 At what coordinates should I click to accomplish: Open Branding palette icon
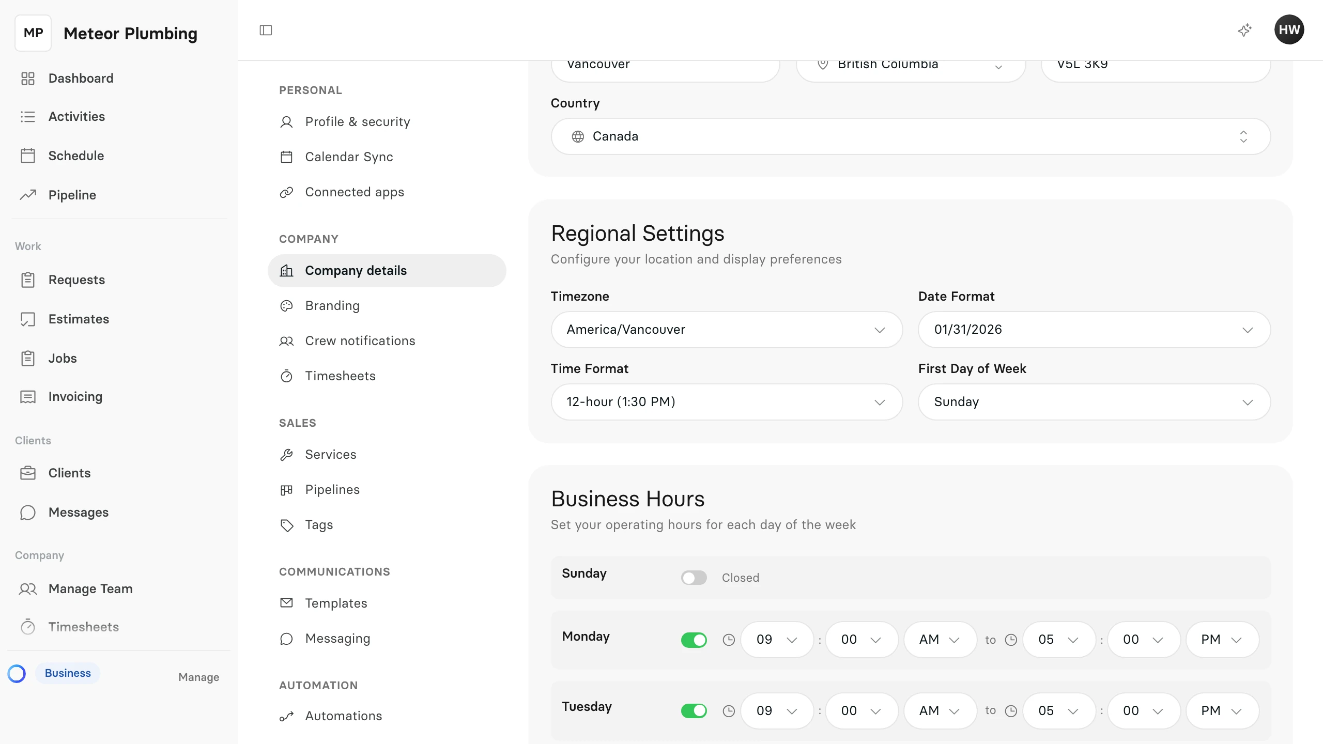(x=286, y=306)
